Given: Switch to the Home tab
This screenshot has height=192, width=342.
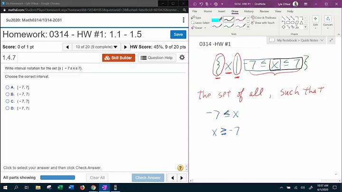Looking at the screenshot, I should click(x=208, y=11).
